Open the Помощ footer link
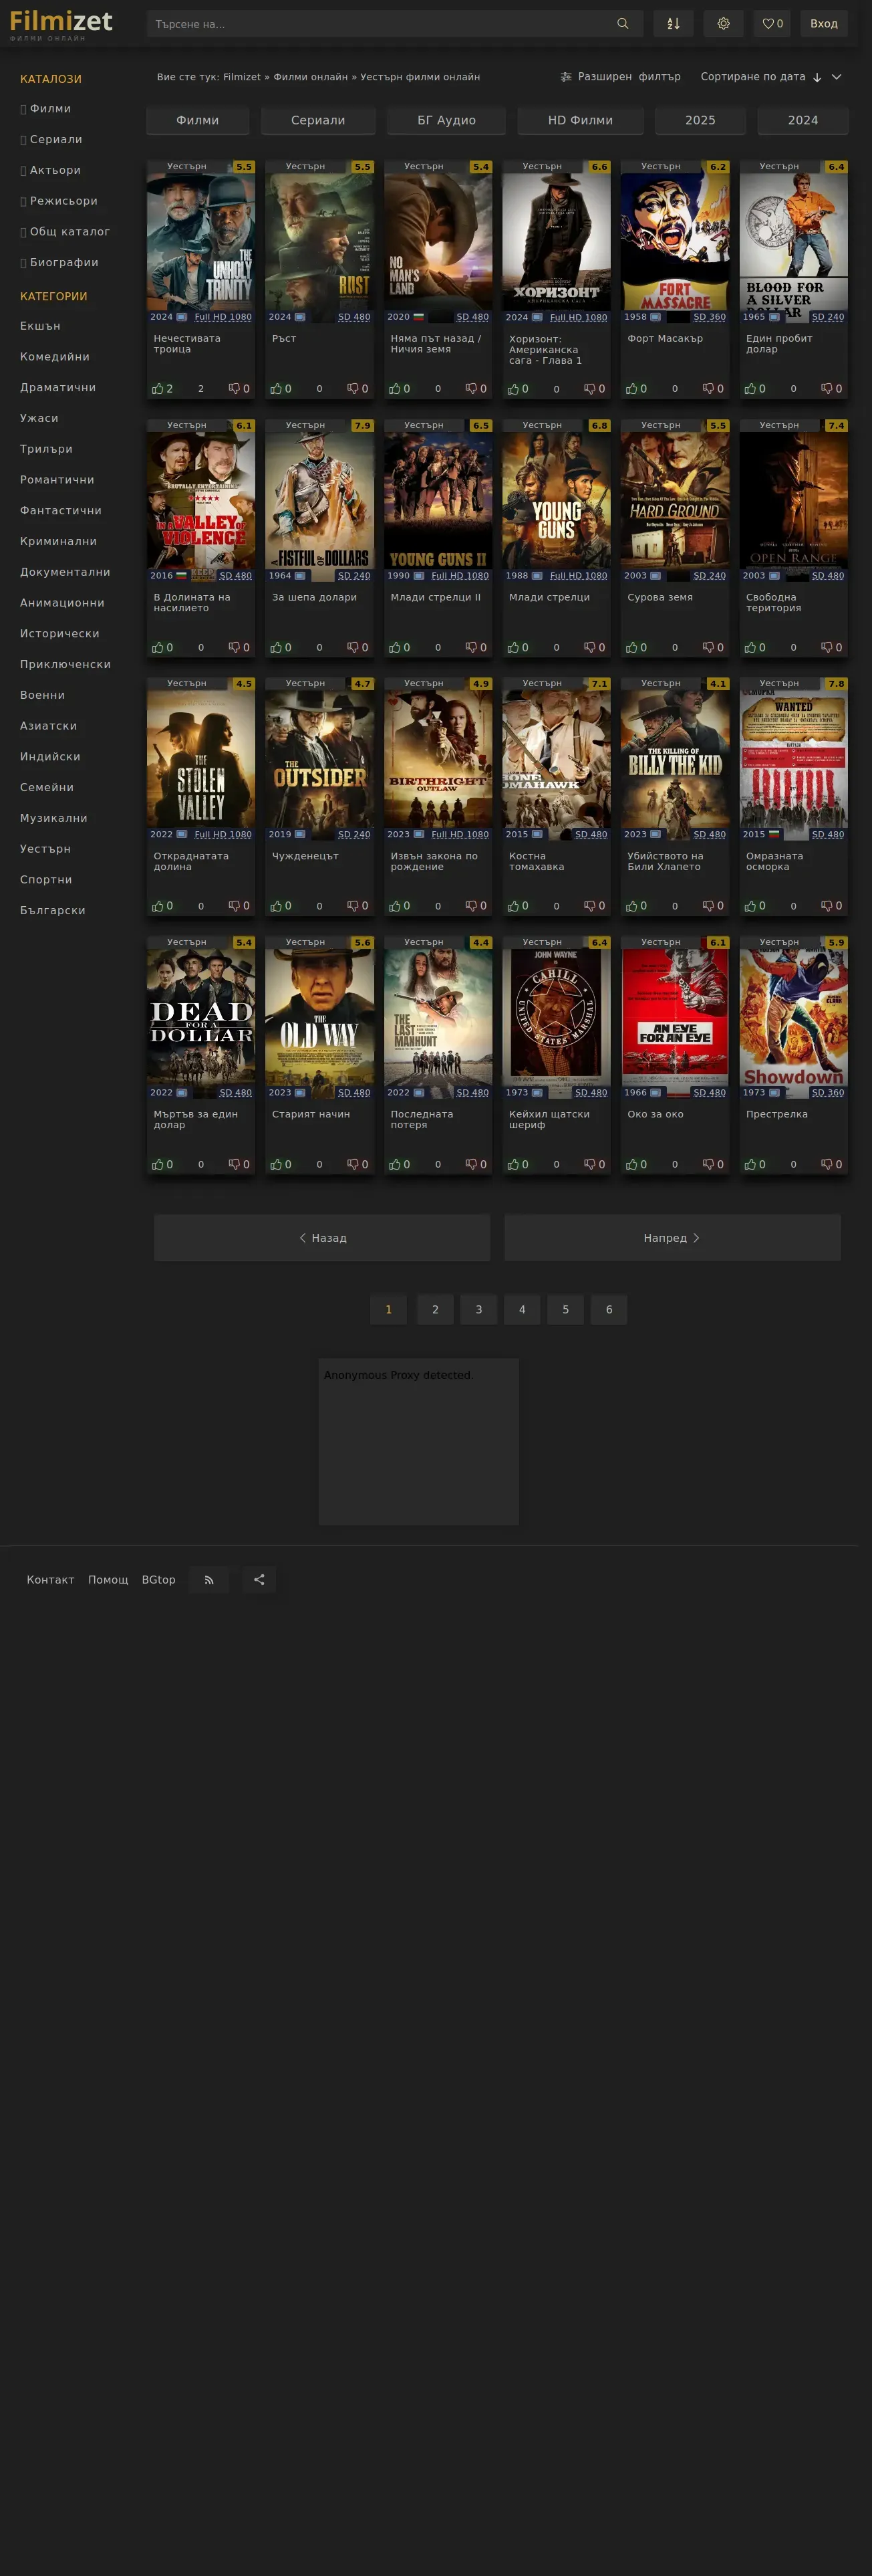Viewport: 872px width, 2576px height. 108,1580
